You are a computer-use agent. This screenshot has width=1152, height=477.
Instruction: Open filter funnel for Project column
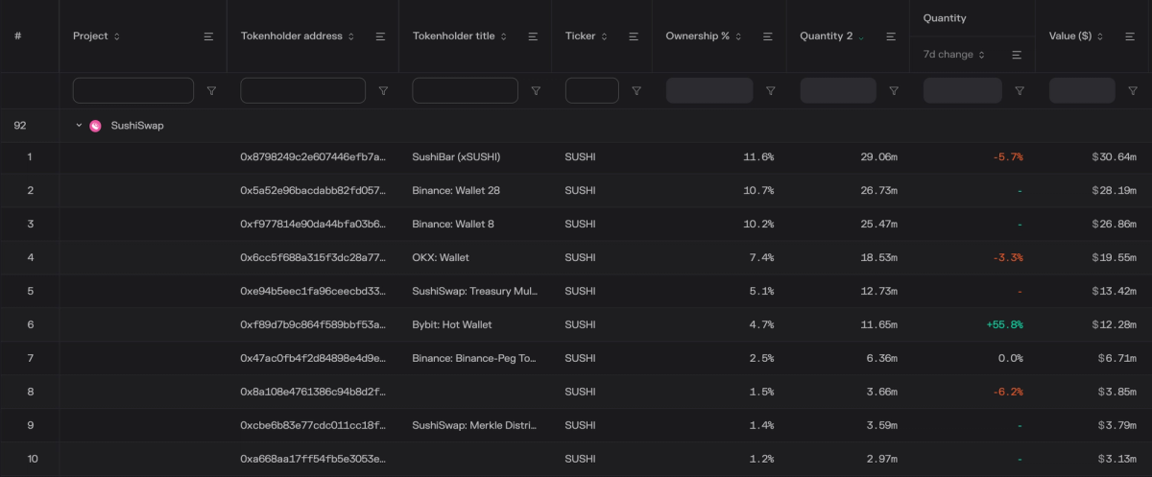211,91
